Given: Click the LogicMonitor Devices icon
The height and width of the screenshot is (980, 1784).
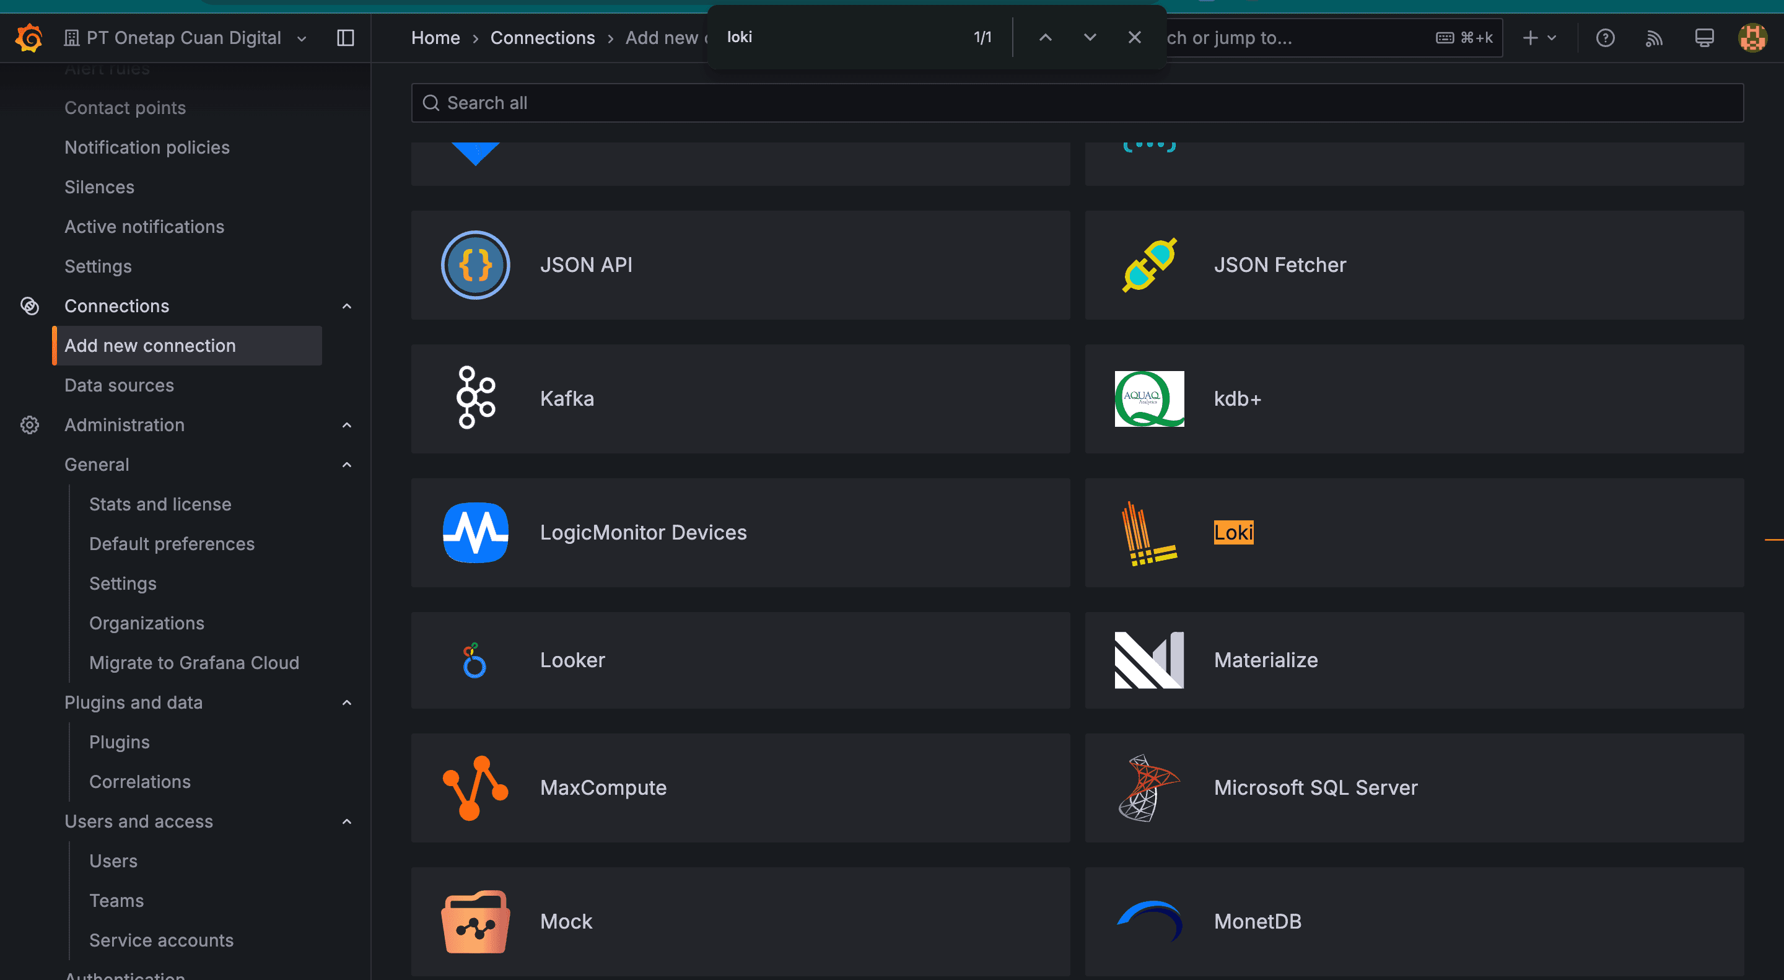Looking at the screenshot, I should coord(476,533).
